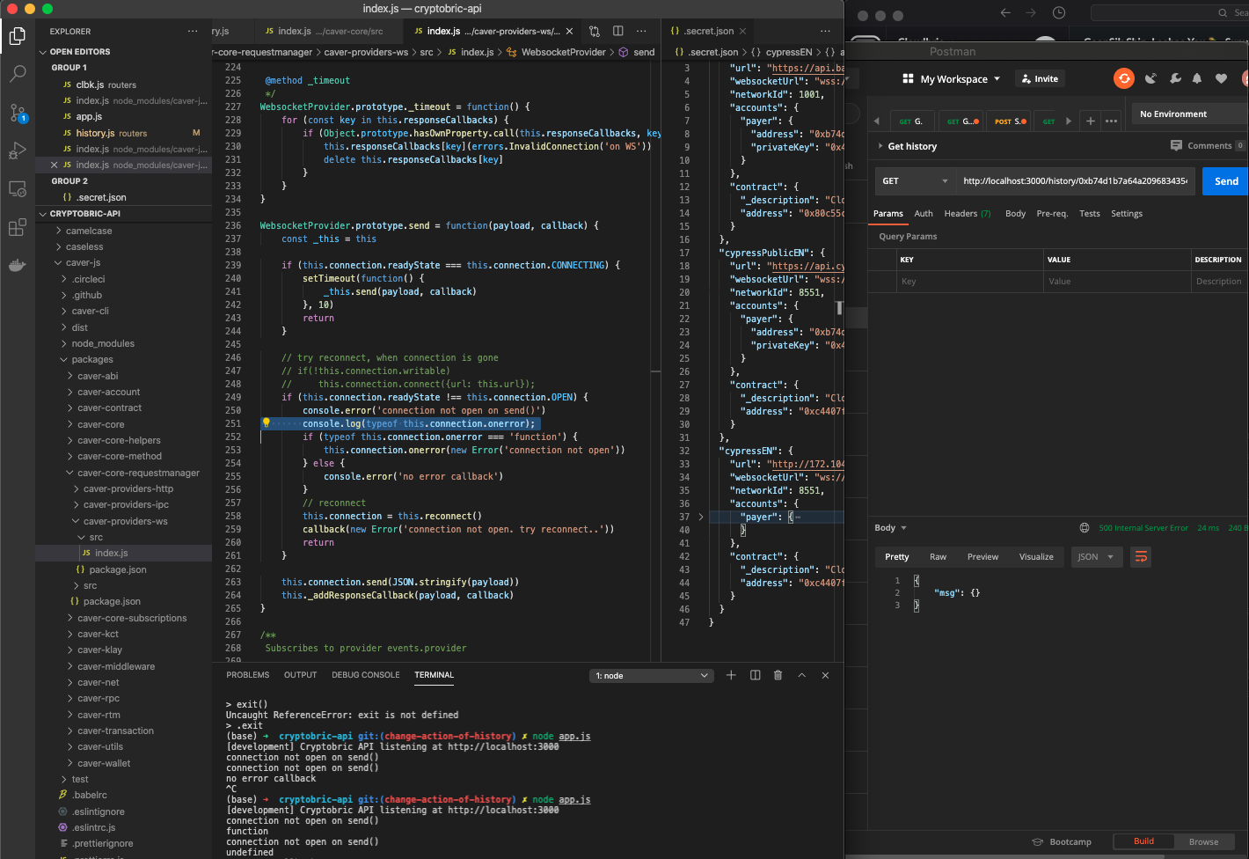
Task: Switch response view to Raw
Action: coord(938,556)
